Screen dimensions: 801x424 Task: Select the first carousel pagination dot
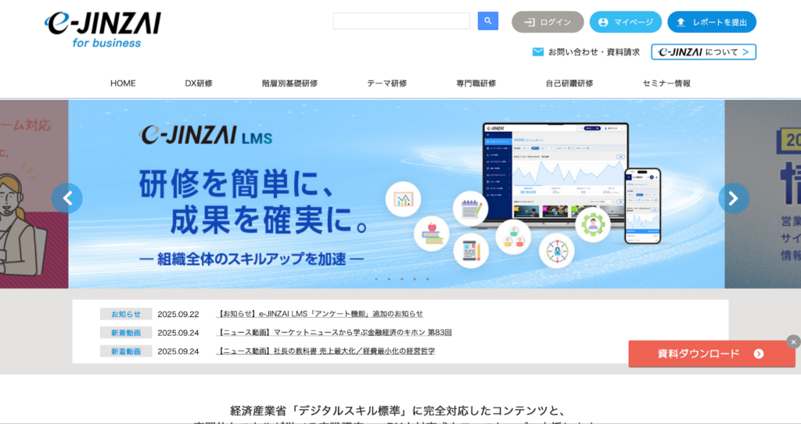click(376, 279)
